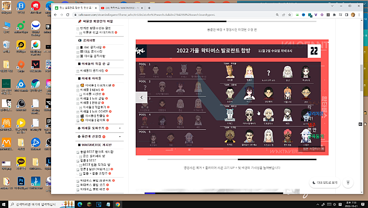368x208 pixels.
Task: Open the 통합 BEST 팬아트 게시판 board
Action: click(x=97, y=152)
